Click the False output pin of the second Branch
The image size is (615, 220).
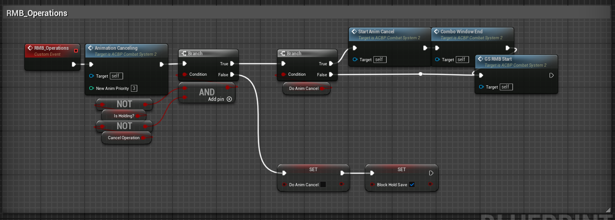(x=331, y=74)
